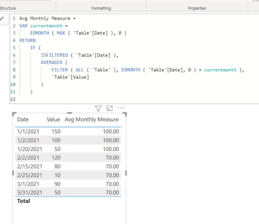Open focus mode for the table visual
259x224 pixels.
(109, 109)
